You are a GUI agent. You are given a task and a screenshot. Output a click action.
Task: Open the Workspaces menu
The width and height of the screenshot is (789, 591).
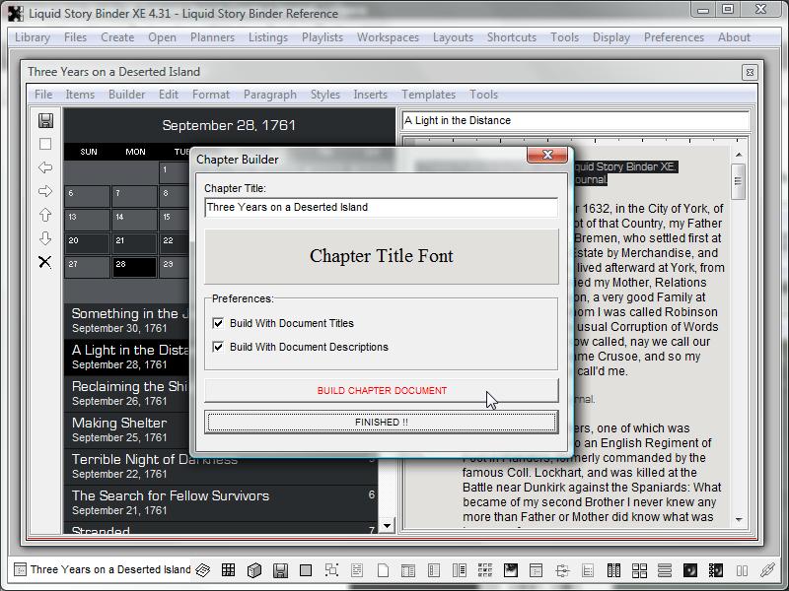388,37
